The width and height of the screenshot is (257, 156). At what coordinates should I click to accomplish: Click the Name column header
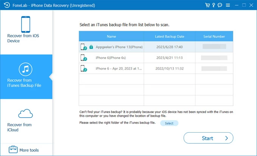pos(111,37)
